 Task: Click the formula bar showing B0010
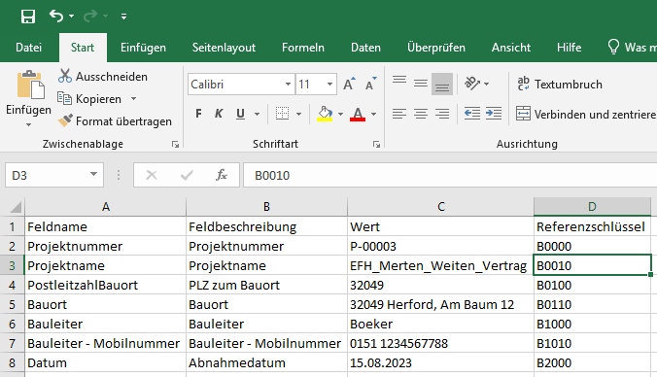pyautogui.click(x=450, y=175)
